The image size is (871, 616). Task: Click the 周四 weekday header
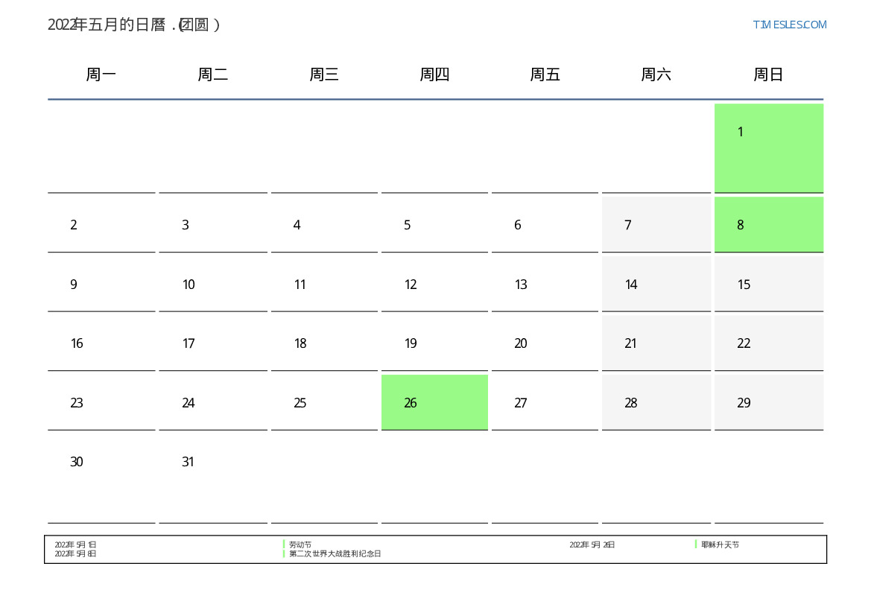434,74
